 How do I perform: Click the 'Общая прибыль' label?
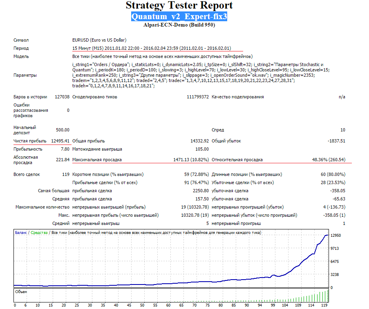(89, 141)
